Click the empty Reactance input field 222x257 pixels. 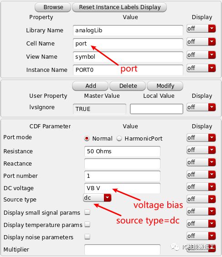click(122, 164)
